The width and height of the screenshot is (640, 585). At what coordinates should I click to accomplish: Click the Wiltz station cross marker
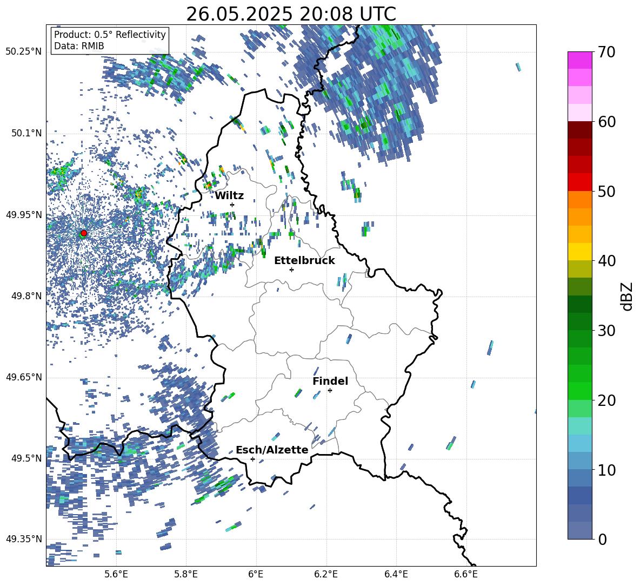pyautogui.click(x=232, y=205)
